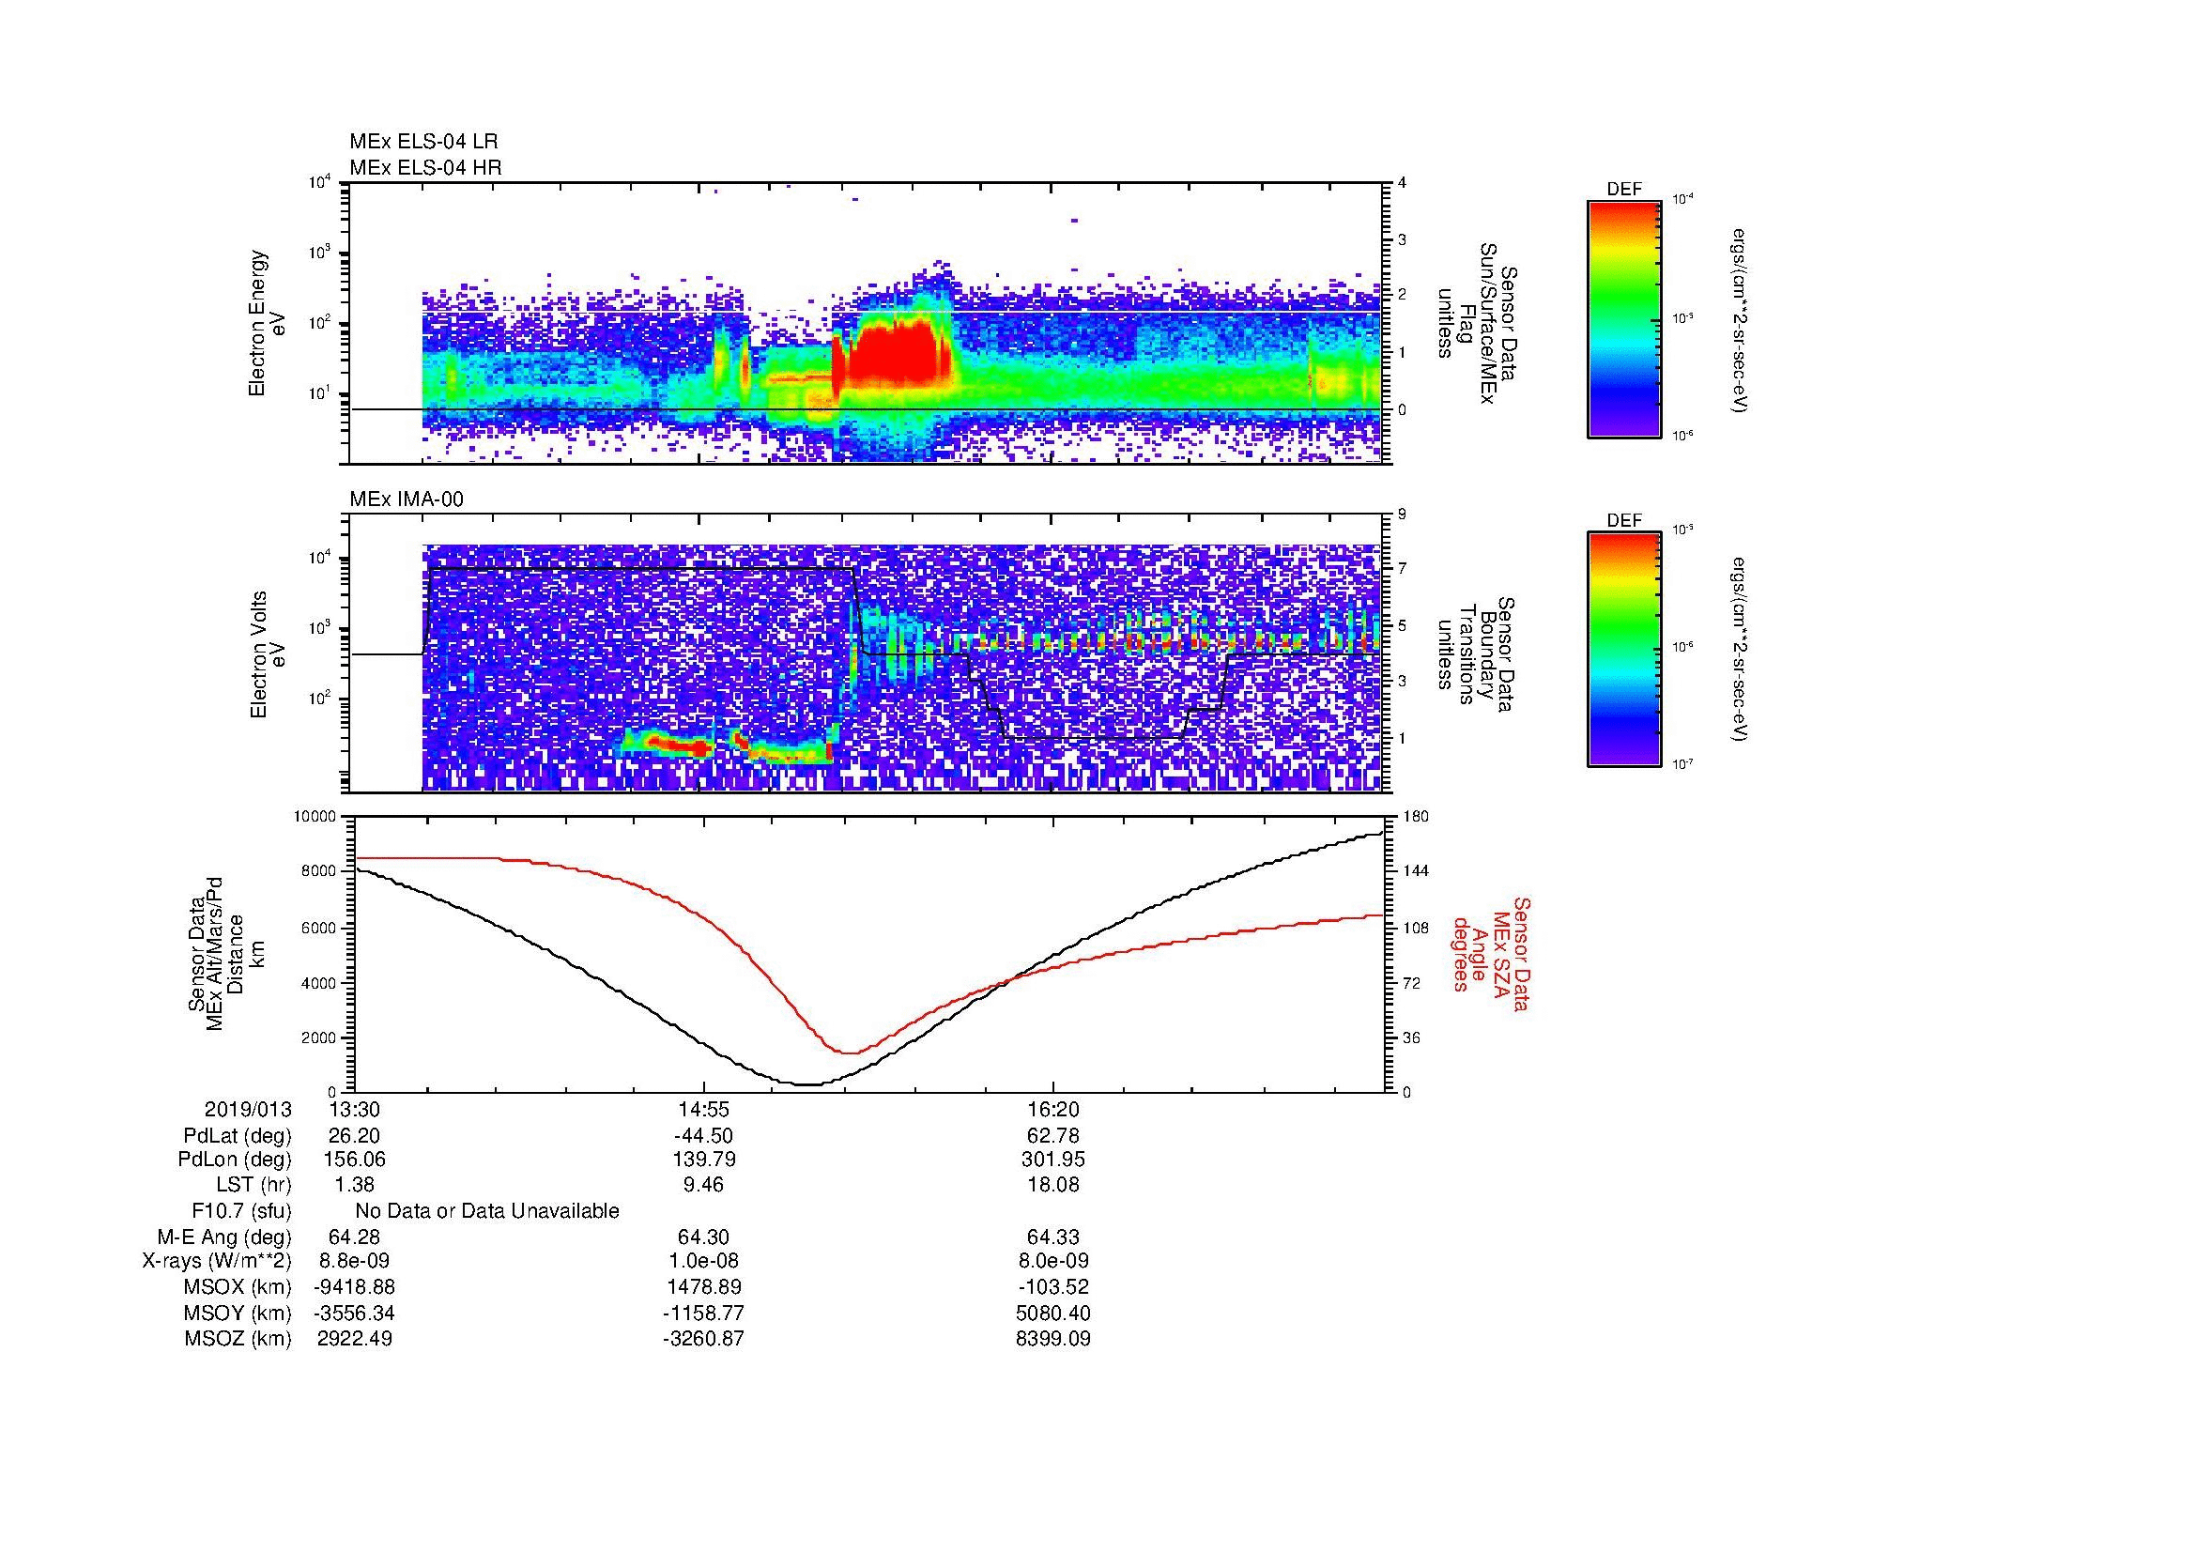Click the SZA axis tick '144'
The height and width of the screenshot is (1552, 2196).
click(x=1416, y=871)
